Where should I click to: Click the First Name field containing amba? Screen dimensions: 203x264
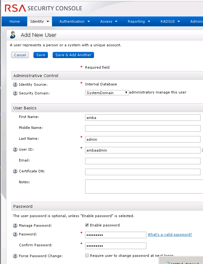coord(143,118)
